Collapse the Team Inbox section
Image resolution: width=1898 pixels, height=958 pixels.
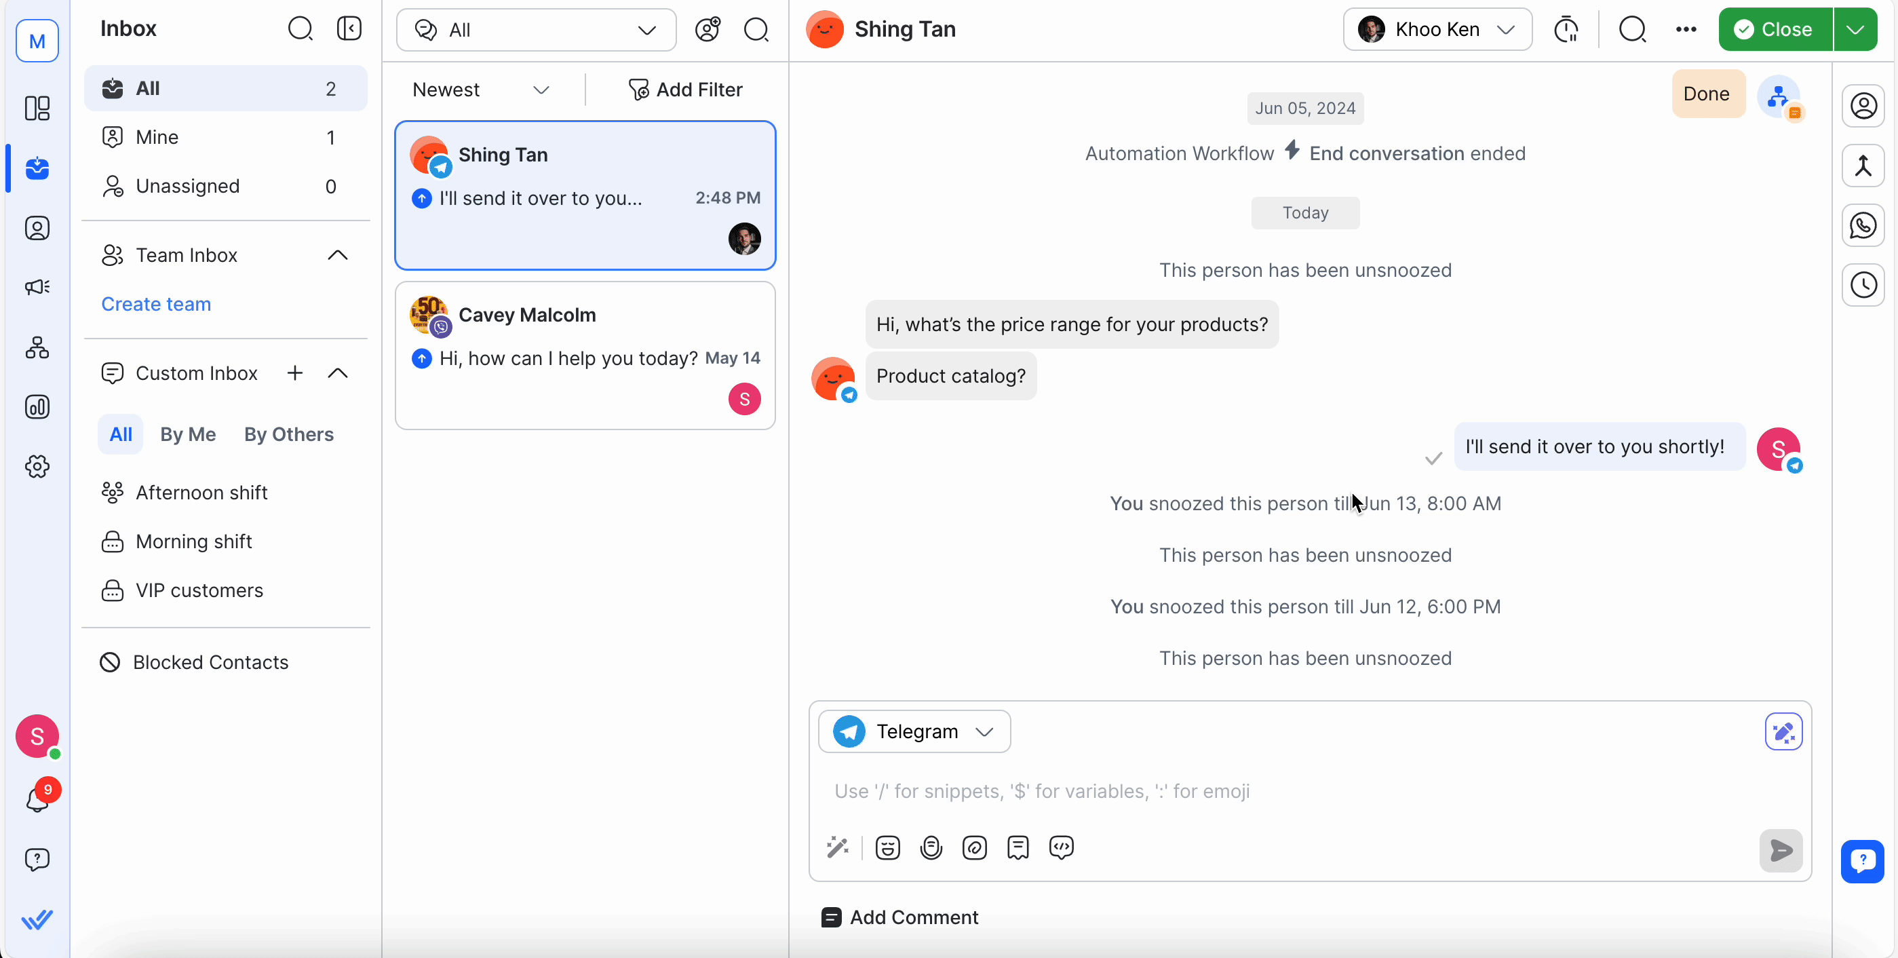tap(337, 255)
